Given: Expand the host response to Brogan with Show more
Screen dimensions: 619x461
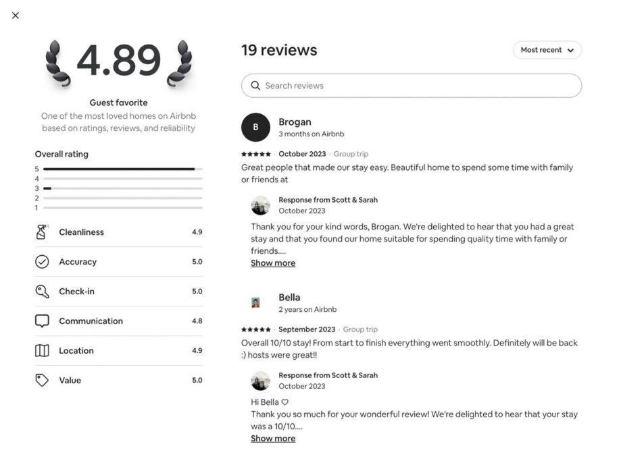Looking at the screenshot, I should (x=273, y=263).
